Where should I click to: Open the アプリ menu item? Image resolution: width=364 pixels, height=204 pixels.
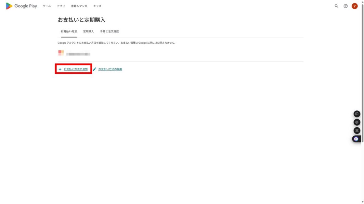pyautogui.click(x=61, y=6)
